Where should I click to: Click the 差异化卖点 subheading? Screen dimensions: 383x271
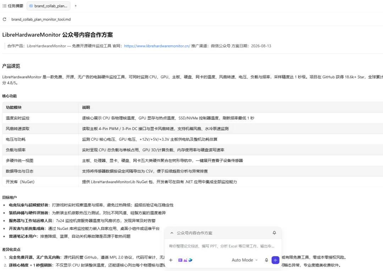tap(11, 249)
